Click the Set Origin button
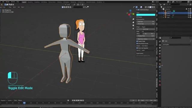 (x=146, y=29)
